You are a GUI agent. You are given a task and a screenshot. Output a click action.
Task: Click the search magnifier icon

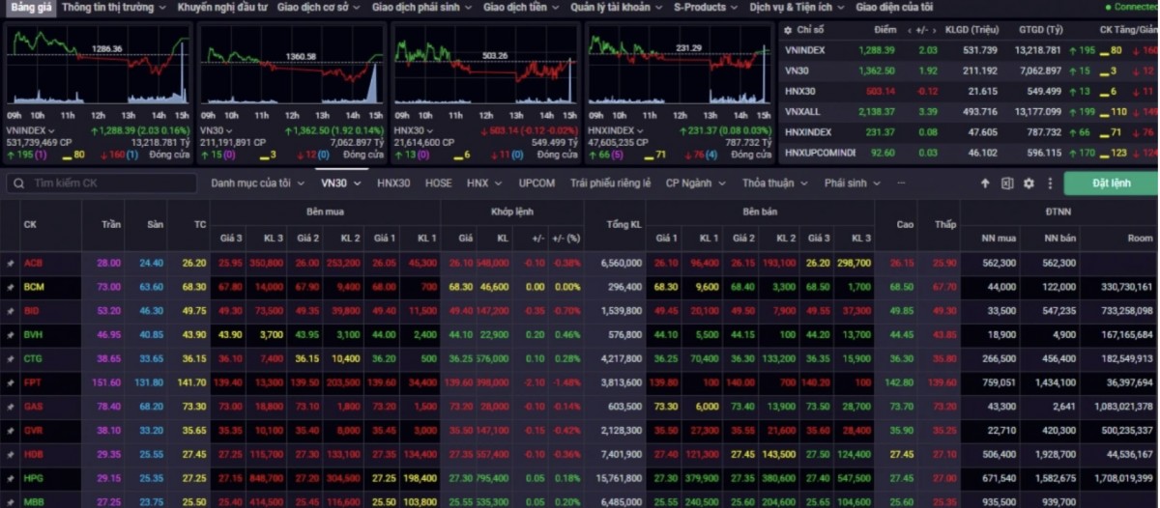coord(17,183)
